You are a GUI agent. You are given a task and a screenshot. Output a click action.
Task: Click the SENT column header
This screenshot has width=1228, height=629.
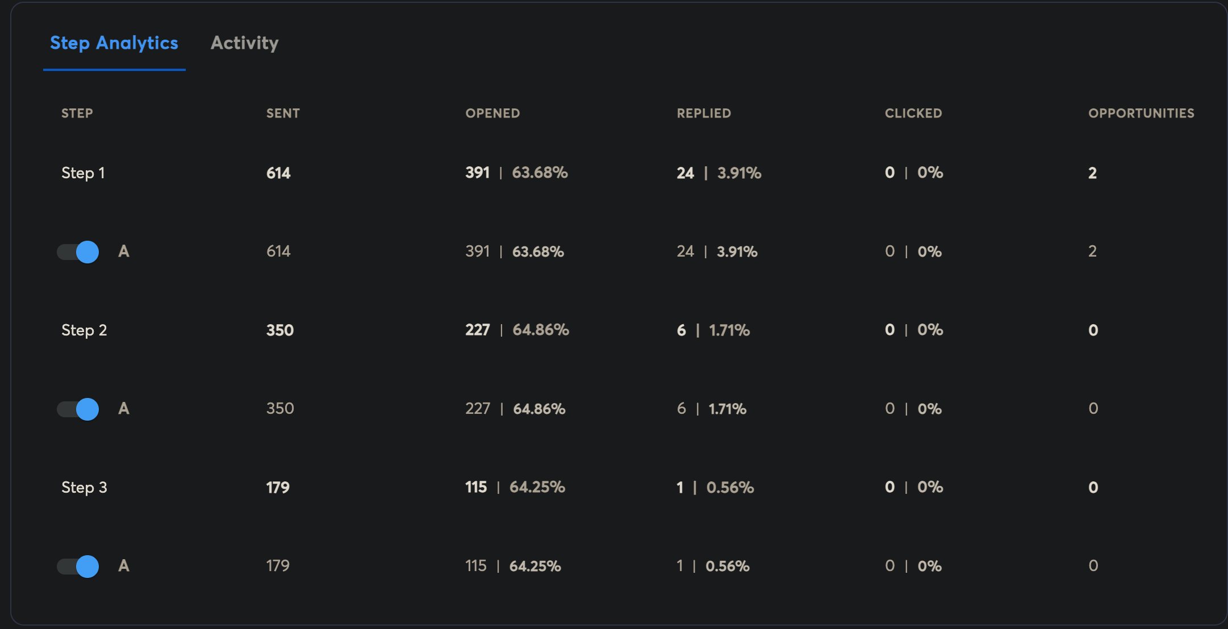point(283,114)
